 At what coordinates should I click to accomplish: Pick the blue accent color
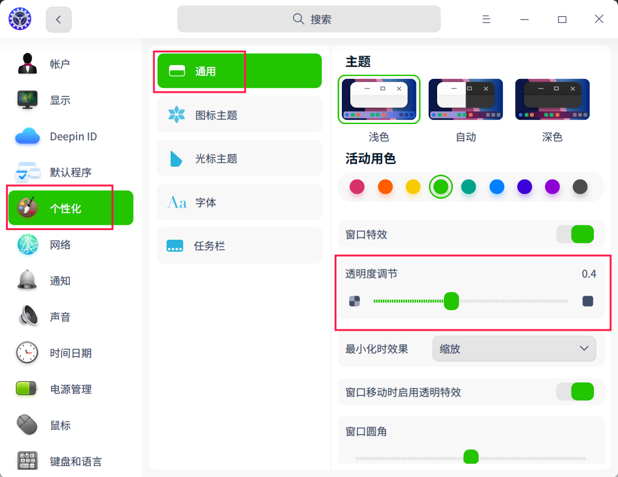click(497, 187)
